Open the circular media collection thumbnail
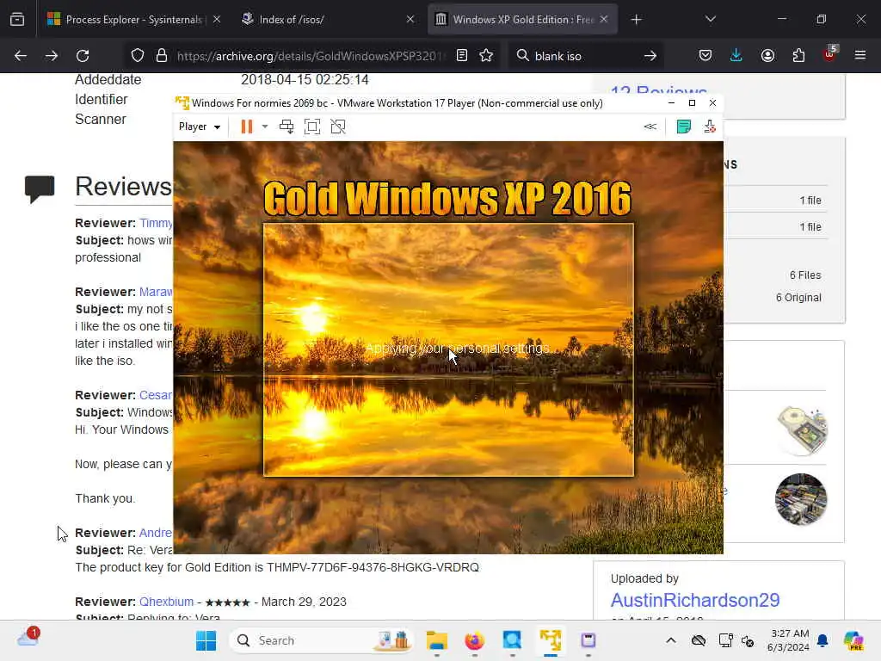Image resolution: width=881 pixels, height=661 pixels. point(801,499)
